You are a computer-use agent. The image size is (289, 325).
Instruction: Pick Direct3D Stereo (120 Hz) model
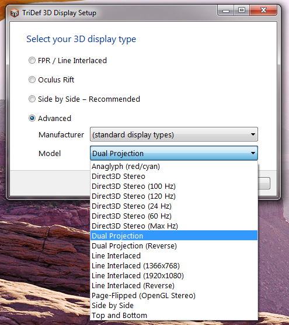[x=174, y=196]
